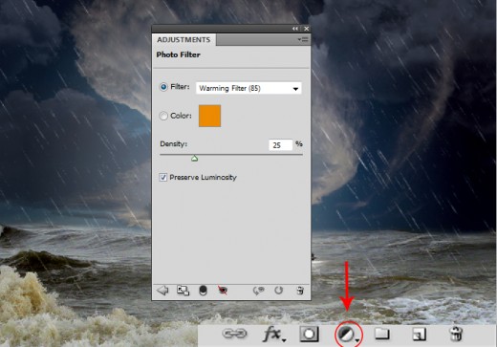This screenshot has height=347, width=497.
Task: Delete this adjustment layer trash icon
Action: pyautogui.click(x=300, y=291)
